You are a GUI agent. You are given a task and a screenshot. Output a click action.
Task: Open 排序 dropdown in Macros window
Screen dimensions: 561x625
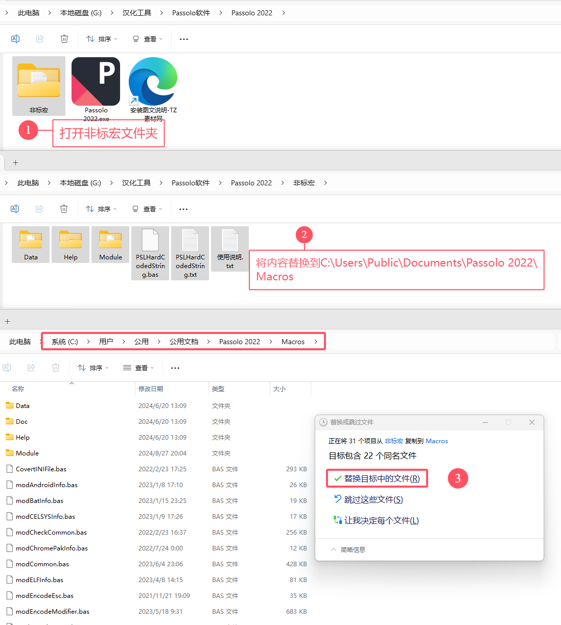point(93,368)
